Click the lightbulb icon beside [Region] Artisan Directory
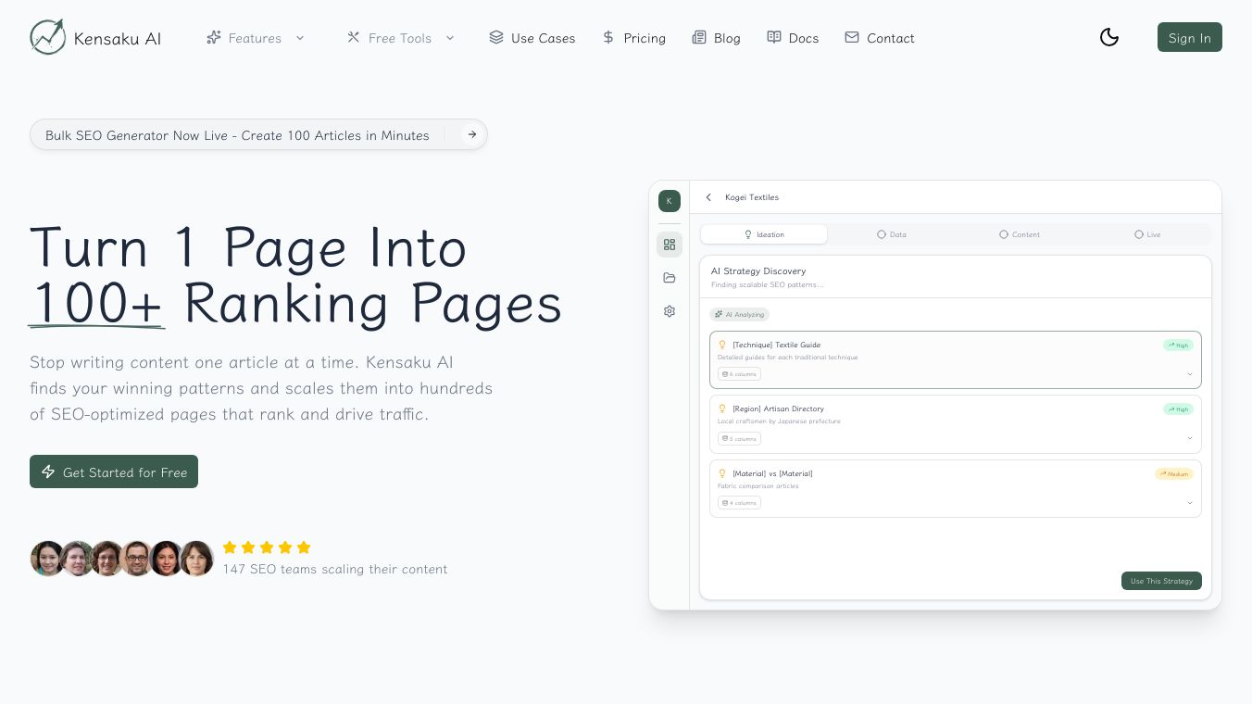 click(722, 409)
